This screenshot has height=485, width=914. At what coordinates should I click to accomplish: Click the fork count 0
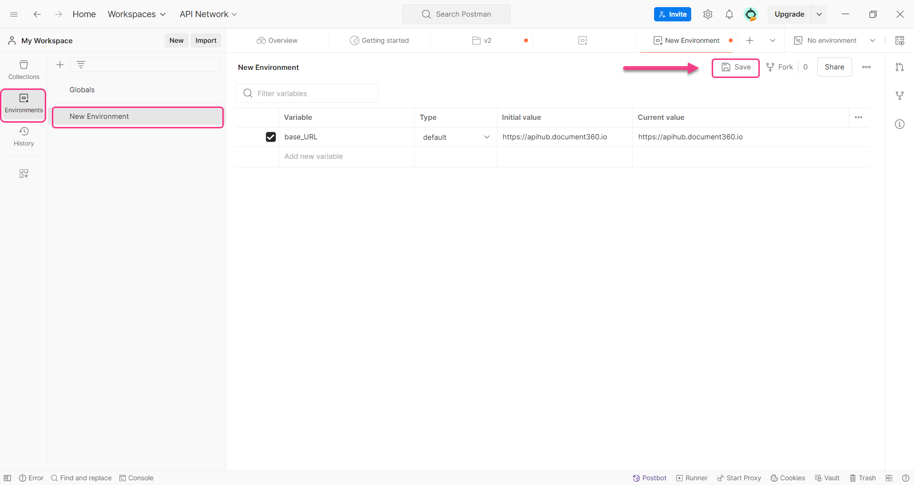point(805,67)
